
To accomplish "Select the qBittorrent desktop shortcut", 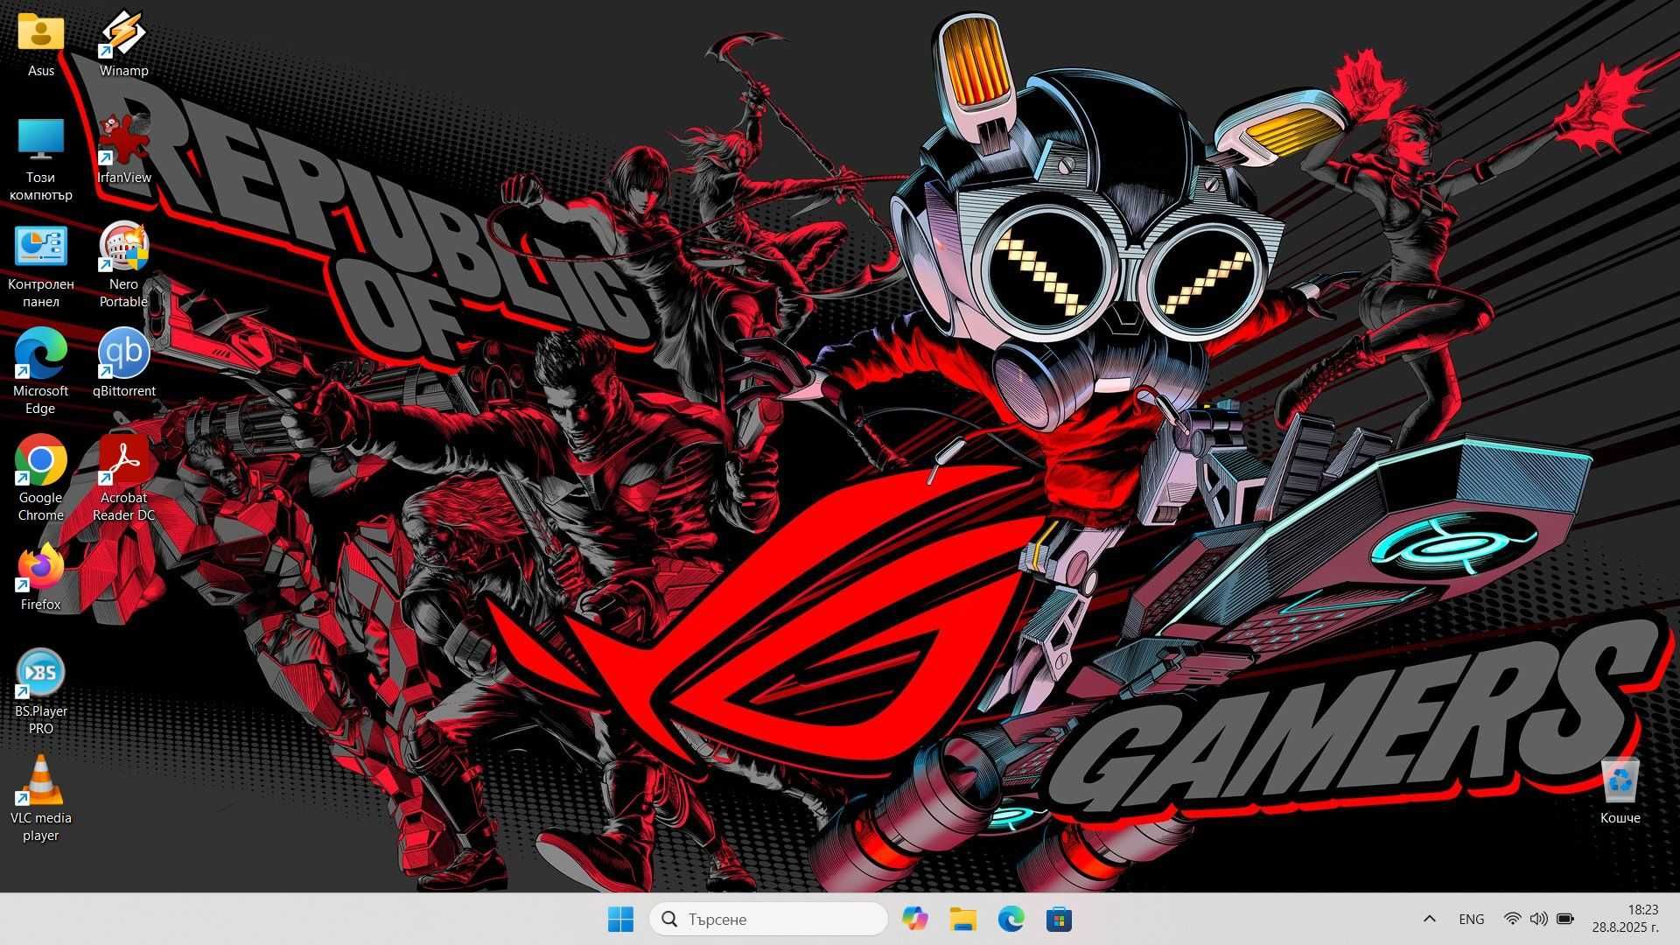I will [x=123, y=364].
